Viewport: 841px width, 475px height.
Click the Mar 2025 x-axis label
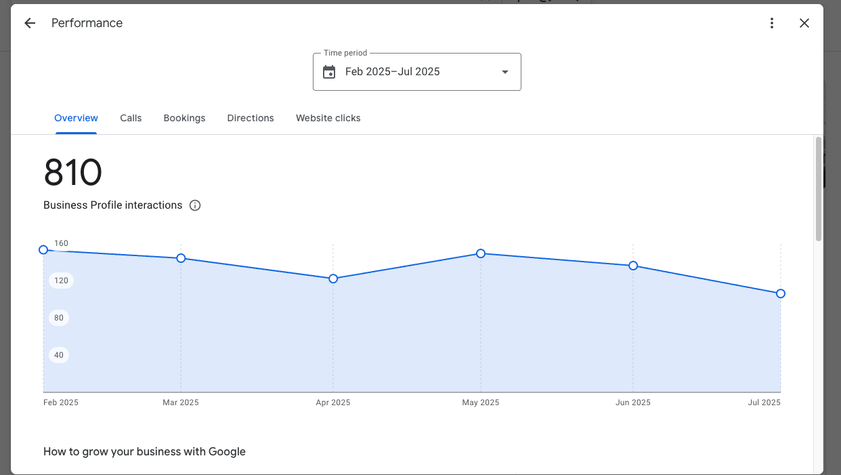(181, 402)
